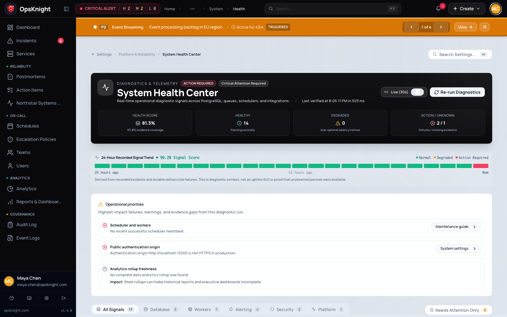The width and height of the screenshot is (507, 317).
Task: Go to next alert in banner
Action: 441,27
